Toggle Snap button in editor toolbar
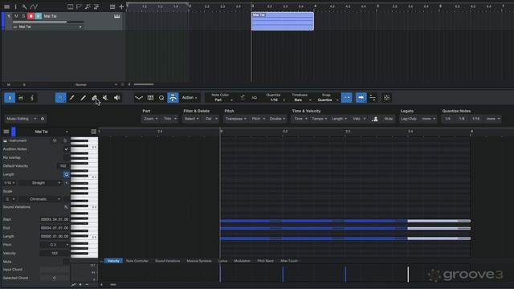 (x=346, y=98)
